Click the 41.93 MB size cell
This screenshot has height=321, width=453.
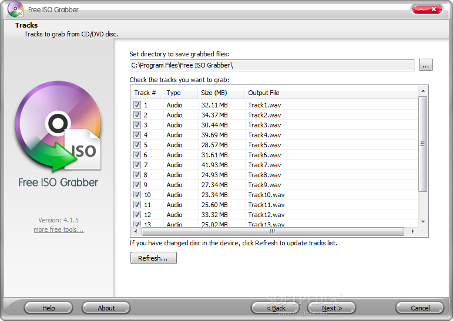coord(214,164)
